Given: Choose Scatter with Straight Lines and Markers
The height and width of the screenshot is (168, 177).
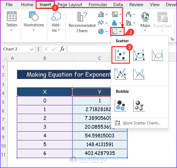Looking at the screenshot, I should pyautogui.click(x=121, y=74).
